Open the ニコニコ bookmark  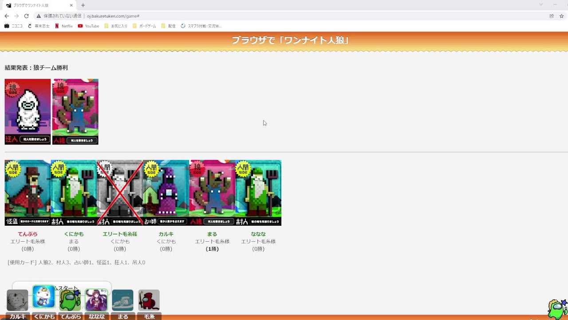(x=13, y=26)
